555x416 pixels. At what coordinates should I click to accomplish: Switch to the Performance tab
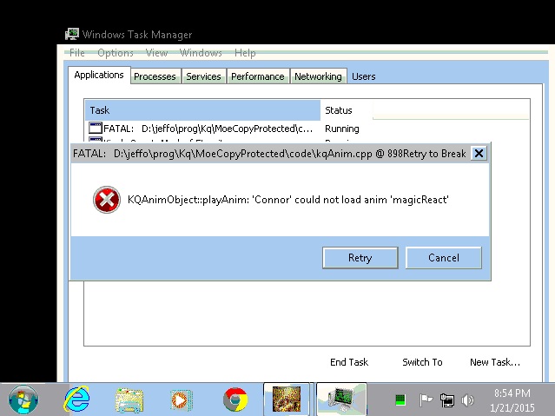pyautogui.click(x=258, y=76)
